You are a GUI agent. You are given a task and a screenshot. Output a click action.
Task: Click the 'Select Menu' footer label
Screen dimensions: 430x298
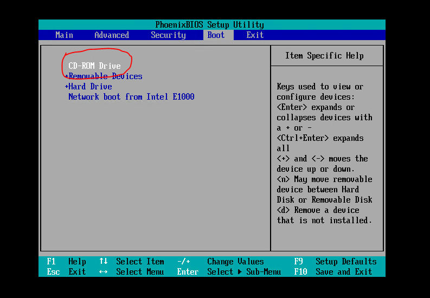140,272
